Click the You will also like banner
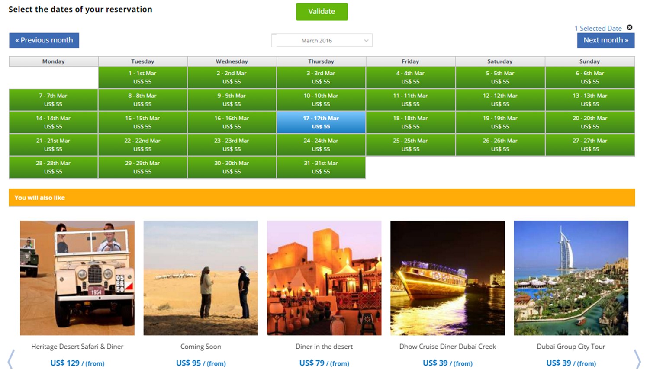 [322, 198]
